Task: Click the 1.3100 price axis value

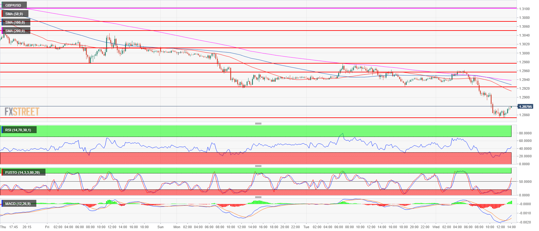Action: click(524, 9)
